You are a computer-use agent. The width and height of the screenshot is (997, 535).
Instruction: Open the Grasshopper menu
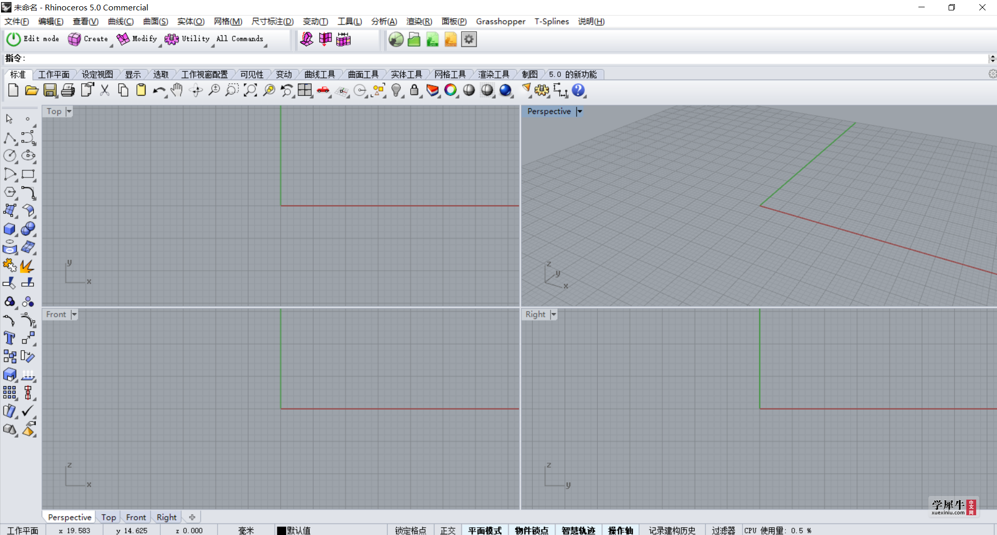pyautogui.click(x=501, y=21)
